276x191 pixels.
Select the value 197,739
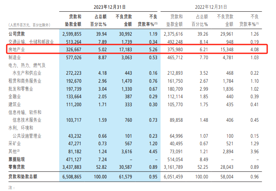point(74,89)
